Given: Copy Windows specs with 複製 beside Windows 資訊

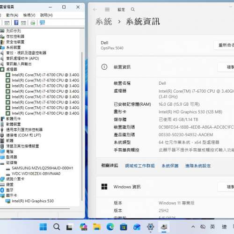Looking at the screenshot, I should point(226,187).
